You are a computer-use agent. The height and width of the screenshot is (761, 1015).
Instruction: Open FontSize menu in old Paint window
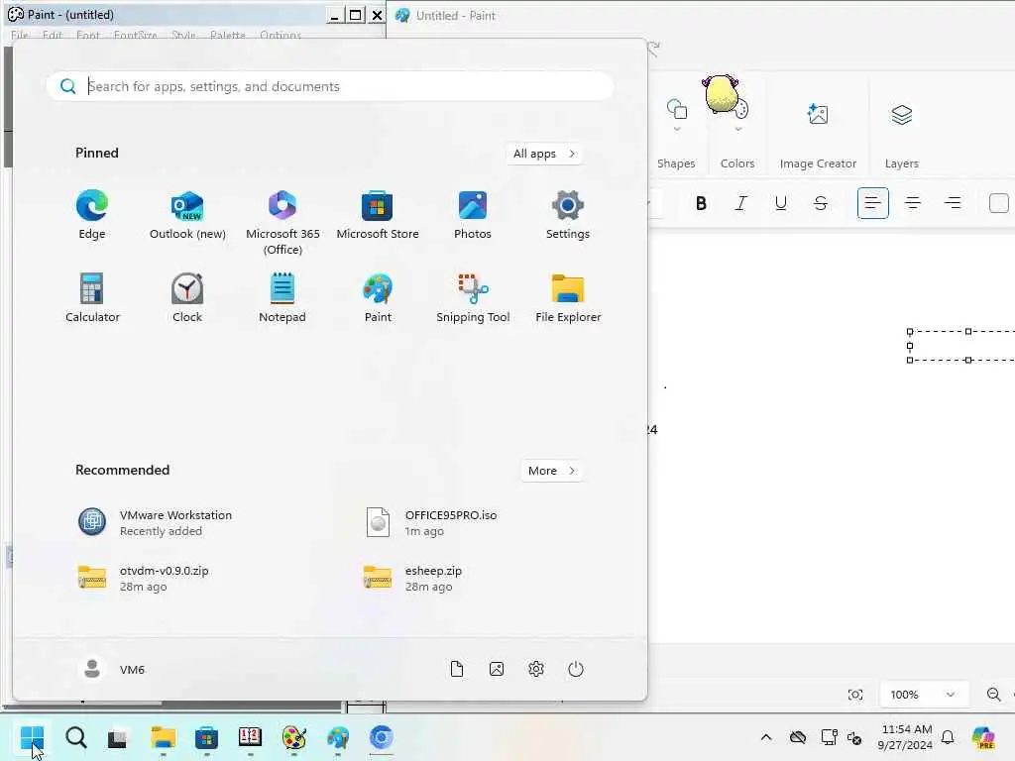[x=135, y=35]
